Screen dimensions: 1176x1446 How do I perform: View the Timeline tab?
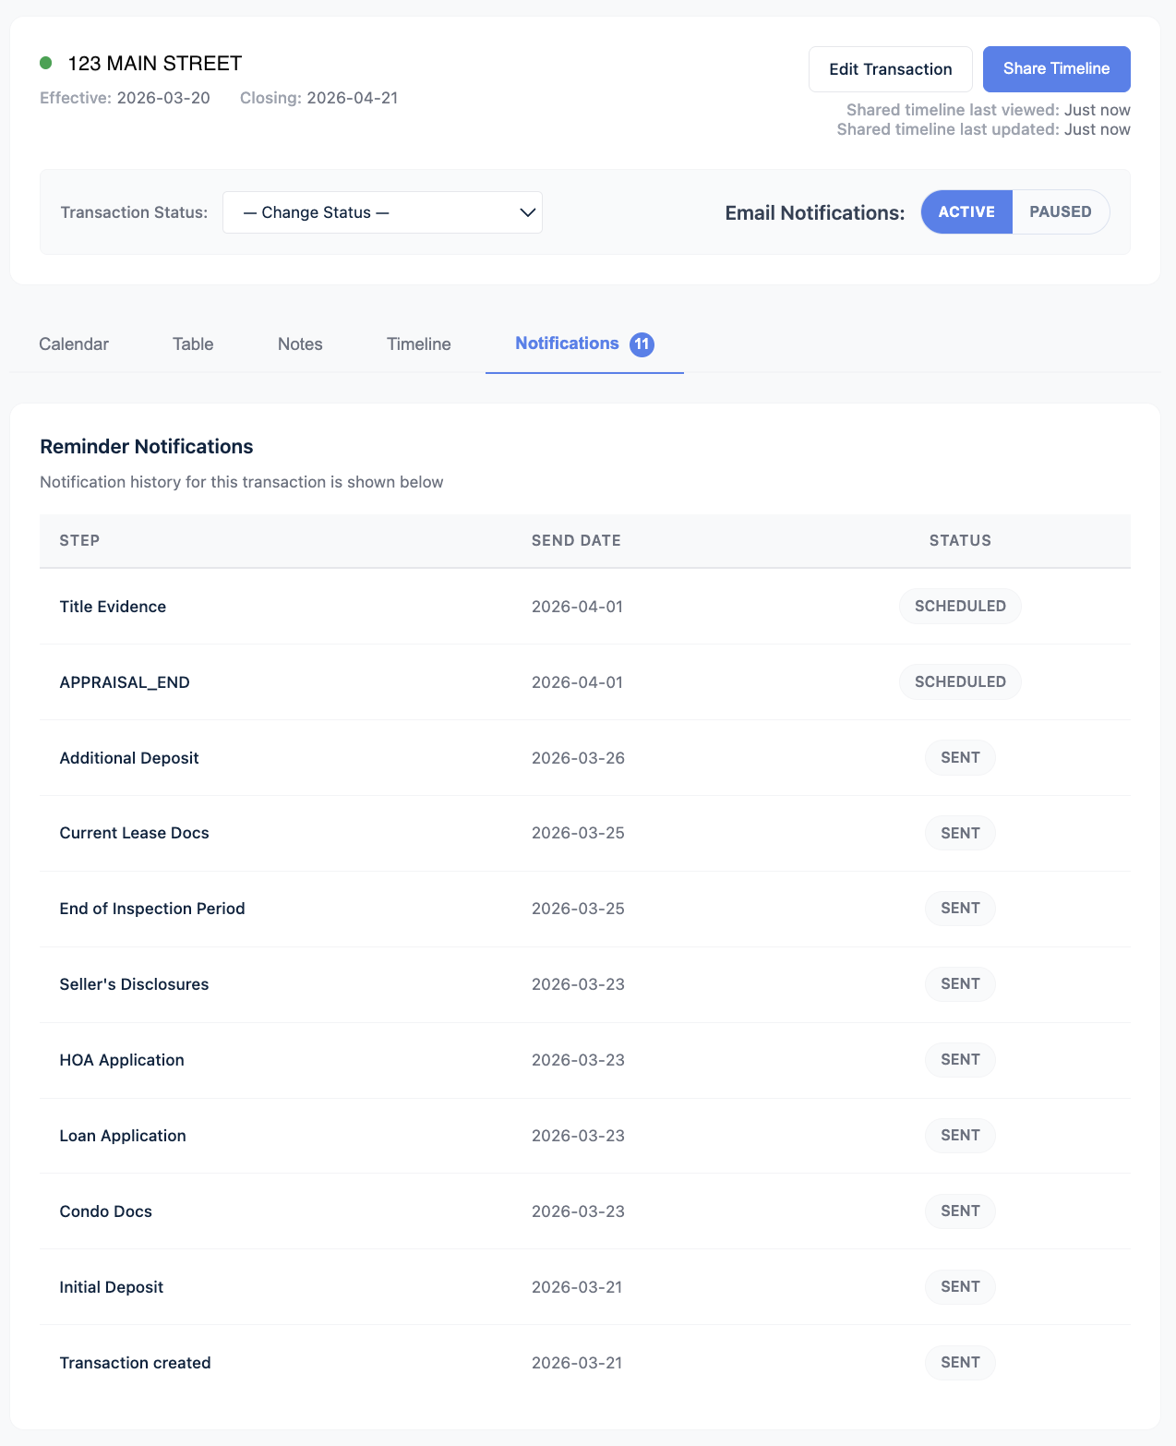418,344
